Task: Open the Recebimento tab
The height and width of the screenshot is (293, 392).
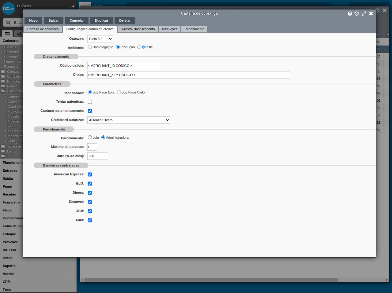Action: (x=194, y=29)
